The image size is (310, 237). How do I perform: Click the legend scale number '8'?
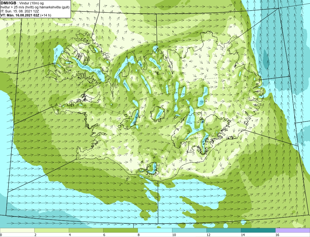[x=139, y=235]
